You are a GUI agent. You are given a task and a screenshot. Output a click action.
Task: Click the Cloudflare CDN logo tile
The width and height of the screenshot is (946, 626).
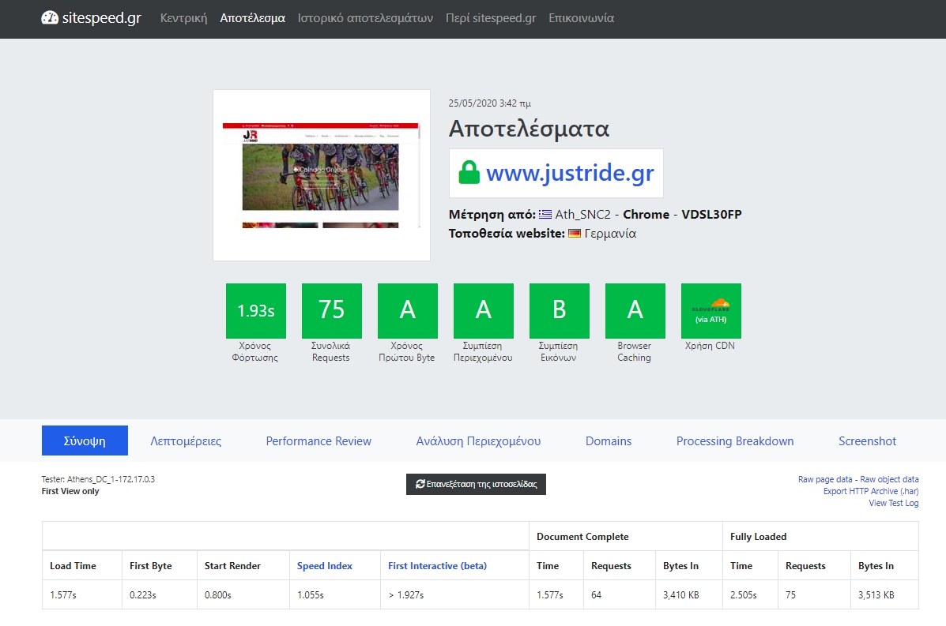tap(710, 311)
